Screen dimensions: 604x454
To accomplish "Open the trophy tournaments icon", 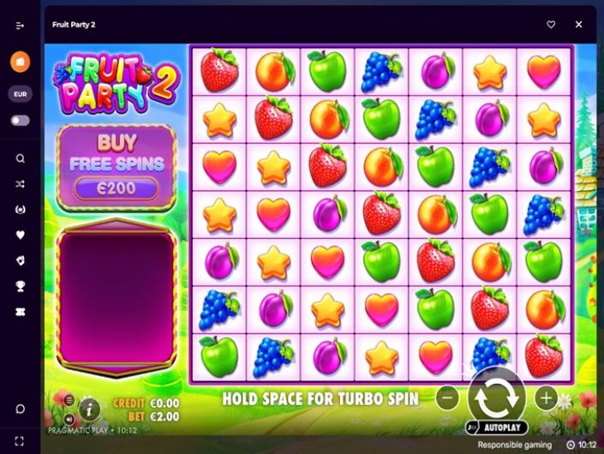I will [20, 286].
